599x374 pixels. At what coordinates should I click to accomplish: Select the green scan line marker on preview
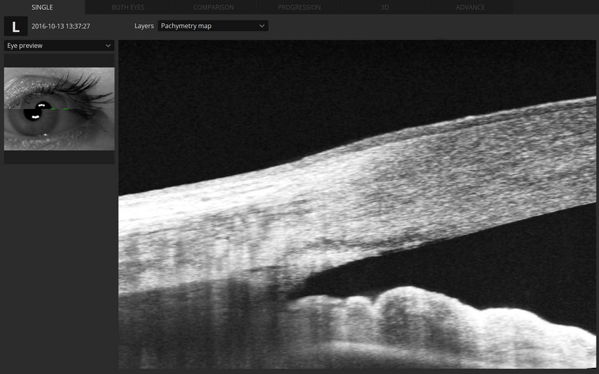[62, 108]
